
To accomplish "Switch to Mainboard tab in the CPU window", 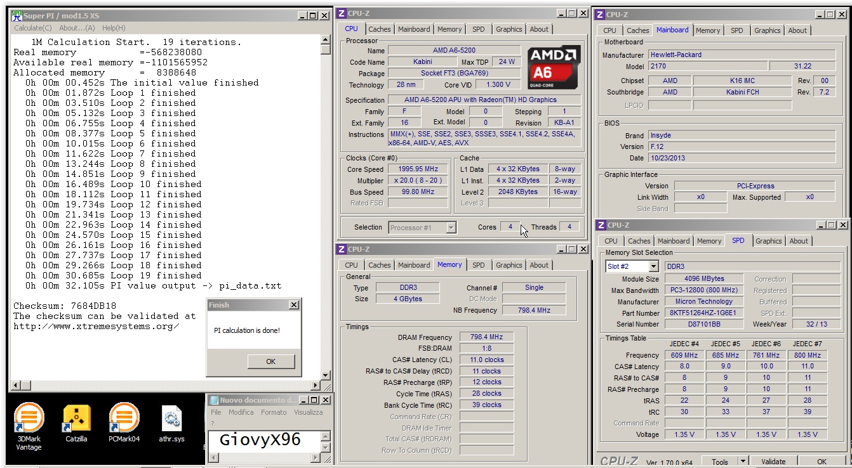I will [414, 29].
